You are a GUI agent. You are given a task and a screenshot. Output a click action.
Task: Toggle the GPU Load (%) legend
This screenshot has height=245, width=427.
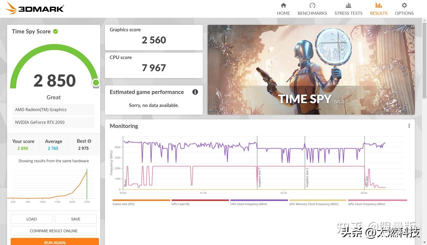click(200, 202)
